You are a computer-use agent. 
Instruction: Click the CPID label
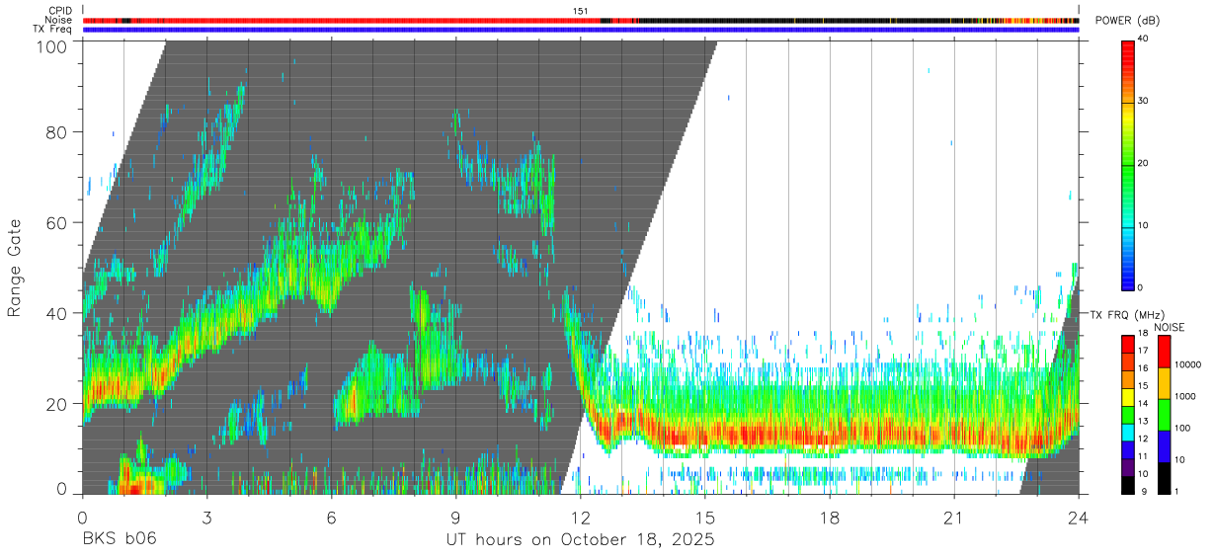(x=60, y=11)
